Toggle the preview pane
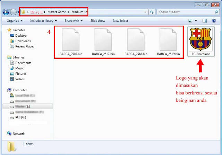The image size is (222, 155). 204,21
